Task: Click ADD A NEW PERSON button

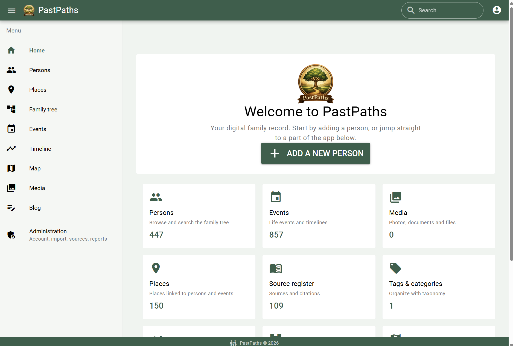Action: pos(316,153)
